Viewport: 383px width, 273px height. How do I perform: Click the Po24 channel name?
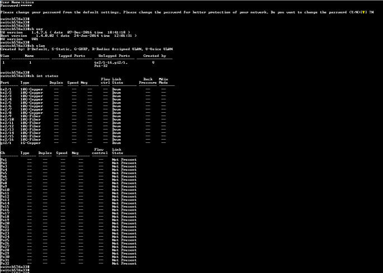coord(5,237)
